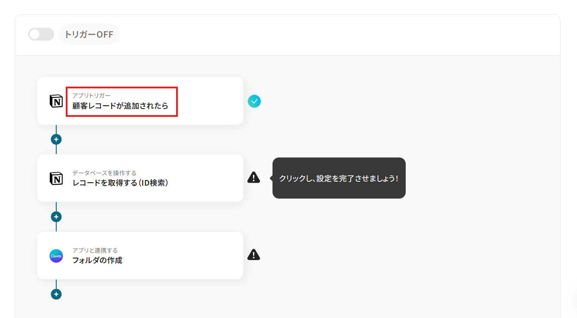Add a step below フォルダの作成

pyautogui.click(x=56, y=294)
